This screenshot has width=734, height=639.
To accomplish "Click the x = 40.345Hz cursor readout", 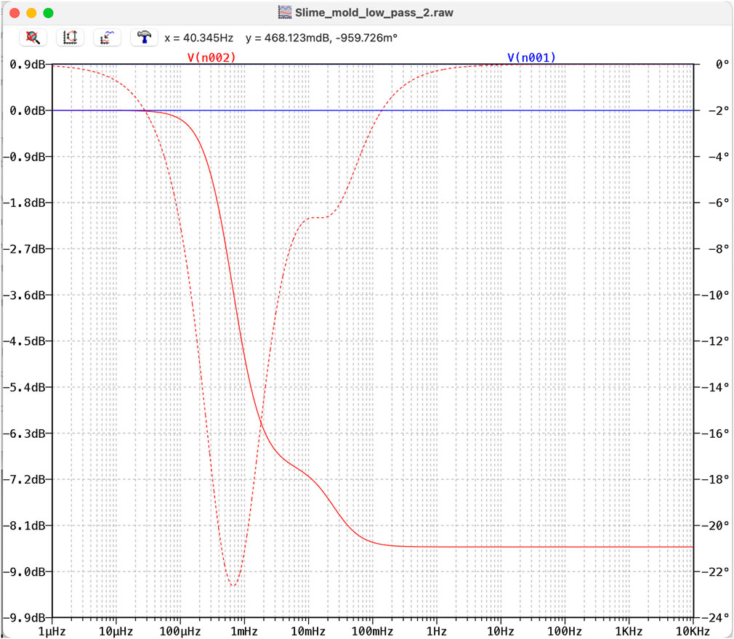I will tap(199, 37).
